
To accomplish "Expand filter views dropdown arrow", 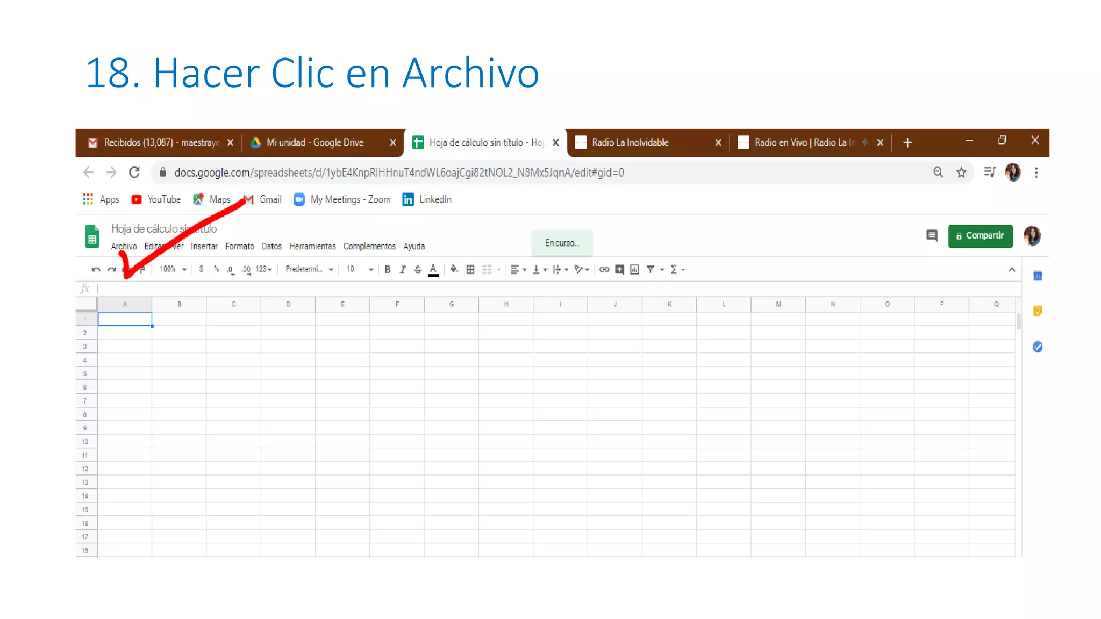I will [x=662, y=270].
